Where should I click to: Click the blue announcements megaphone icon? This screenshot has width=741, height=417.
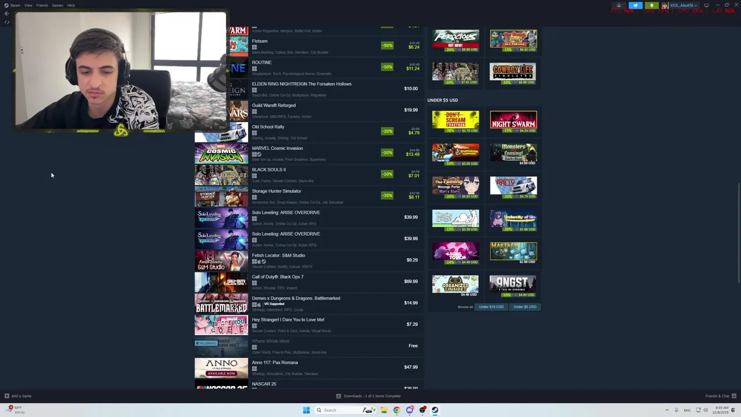(x=635, y=6)
